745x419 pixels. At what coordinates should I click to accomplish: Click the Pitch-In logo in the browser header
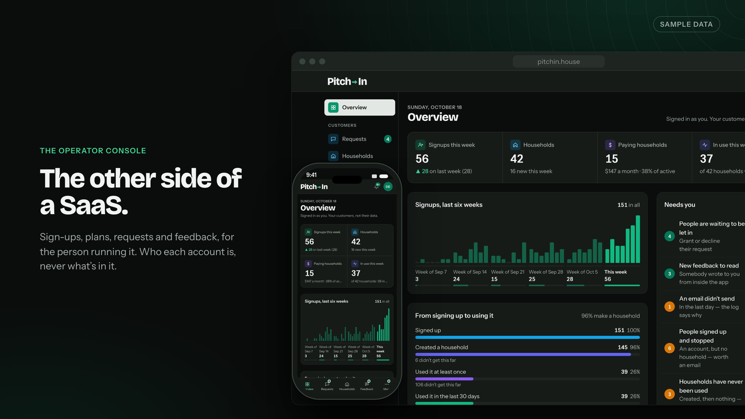(347, 81)
